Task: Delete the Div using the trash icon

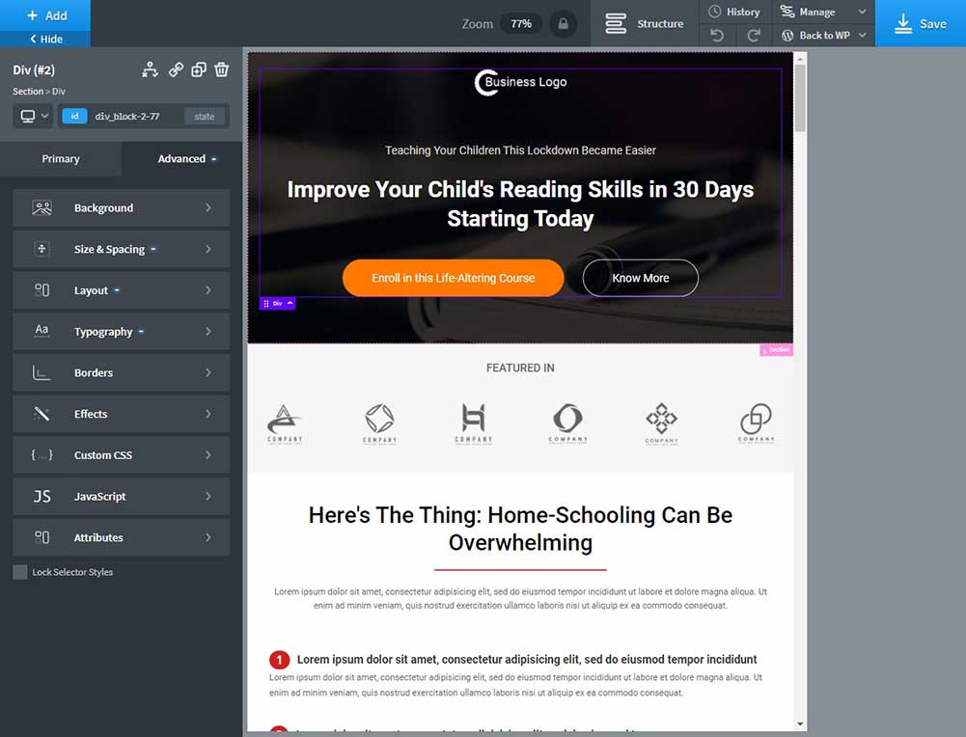Action: click(221, 69)
